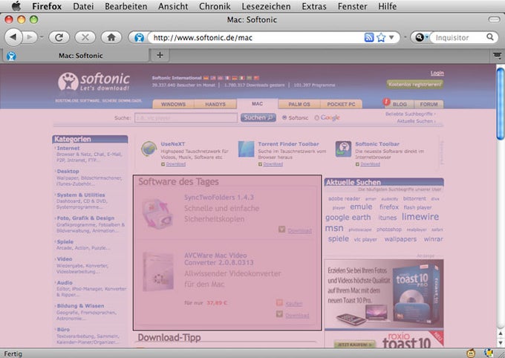Select the Softonic search radio button
The image size is (505, 358).
coord(284,117)
